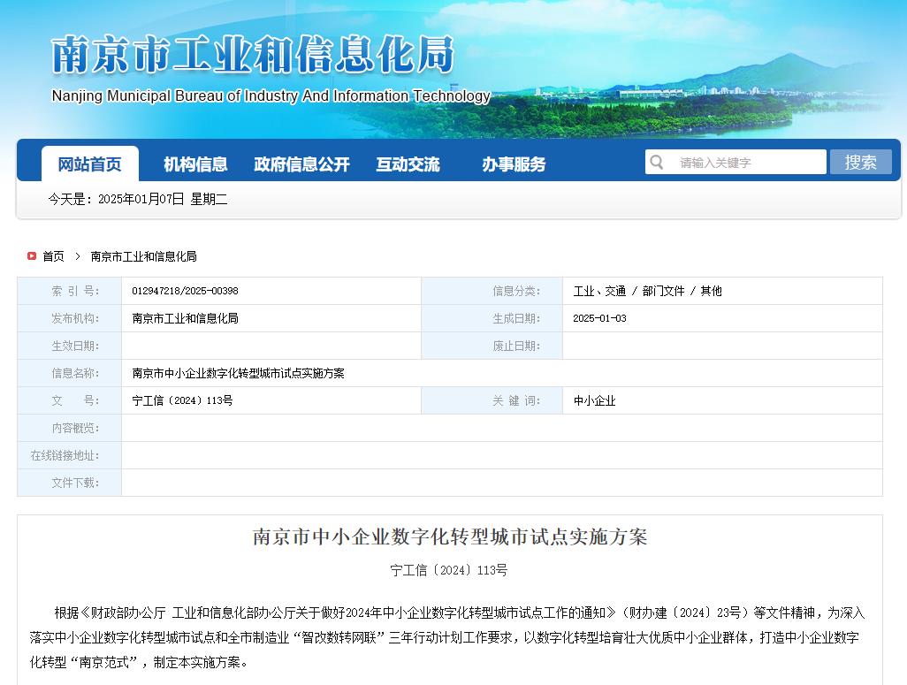Select the date 2025-01-03
Viewport: 907px width, 685px height.
click(x=600, y=318)
